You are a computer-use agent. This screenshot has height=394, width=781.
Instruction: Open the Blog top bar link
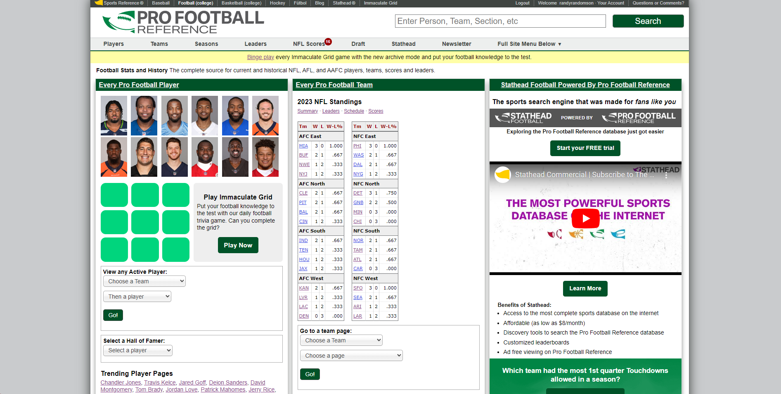tap(319, 3)
